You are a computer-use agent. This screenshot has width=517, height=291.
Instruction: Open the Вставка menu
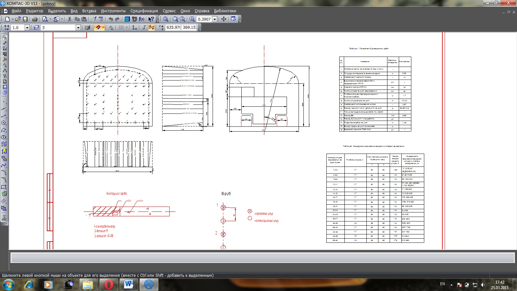(89, 11)
